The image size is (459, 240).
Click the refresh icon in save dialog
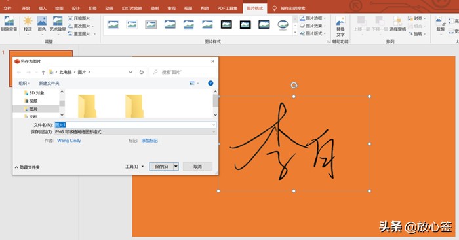click(x=142, y=72)
